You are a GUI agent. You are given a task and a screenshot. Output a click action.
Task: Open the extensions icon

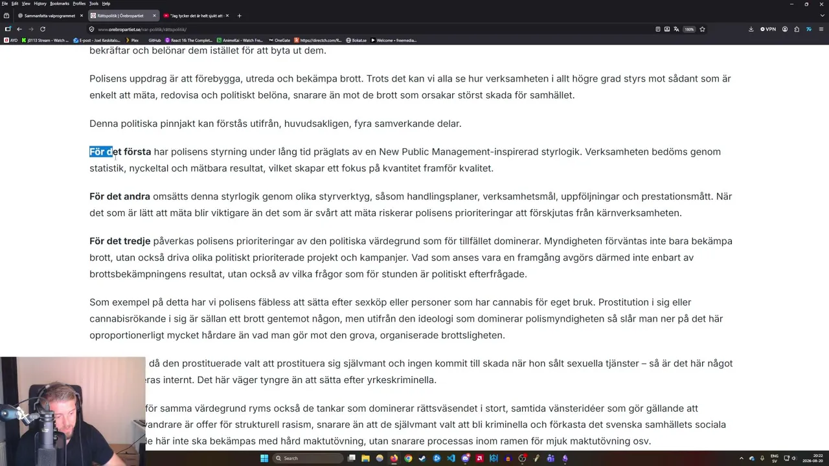click(x=797, y=29)
